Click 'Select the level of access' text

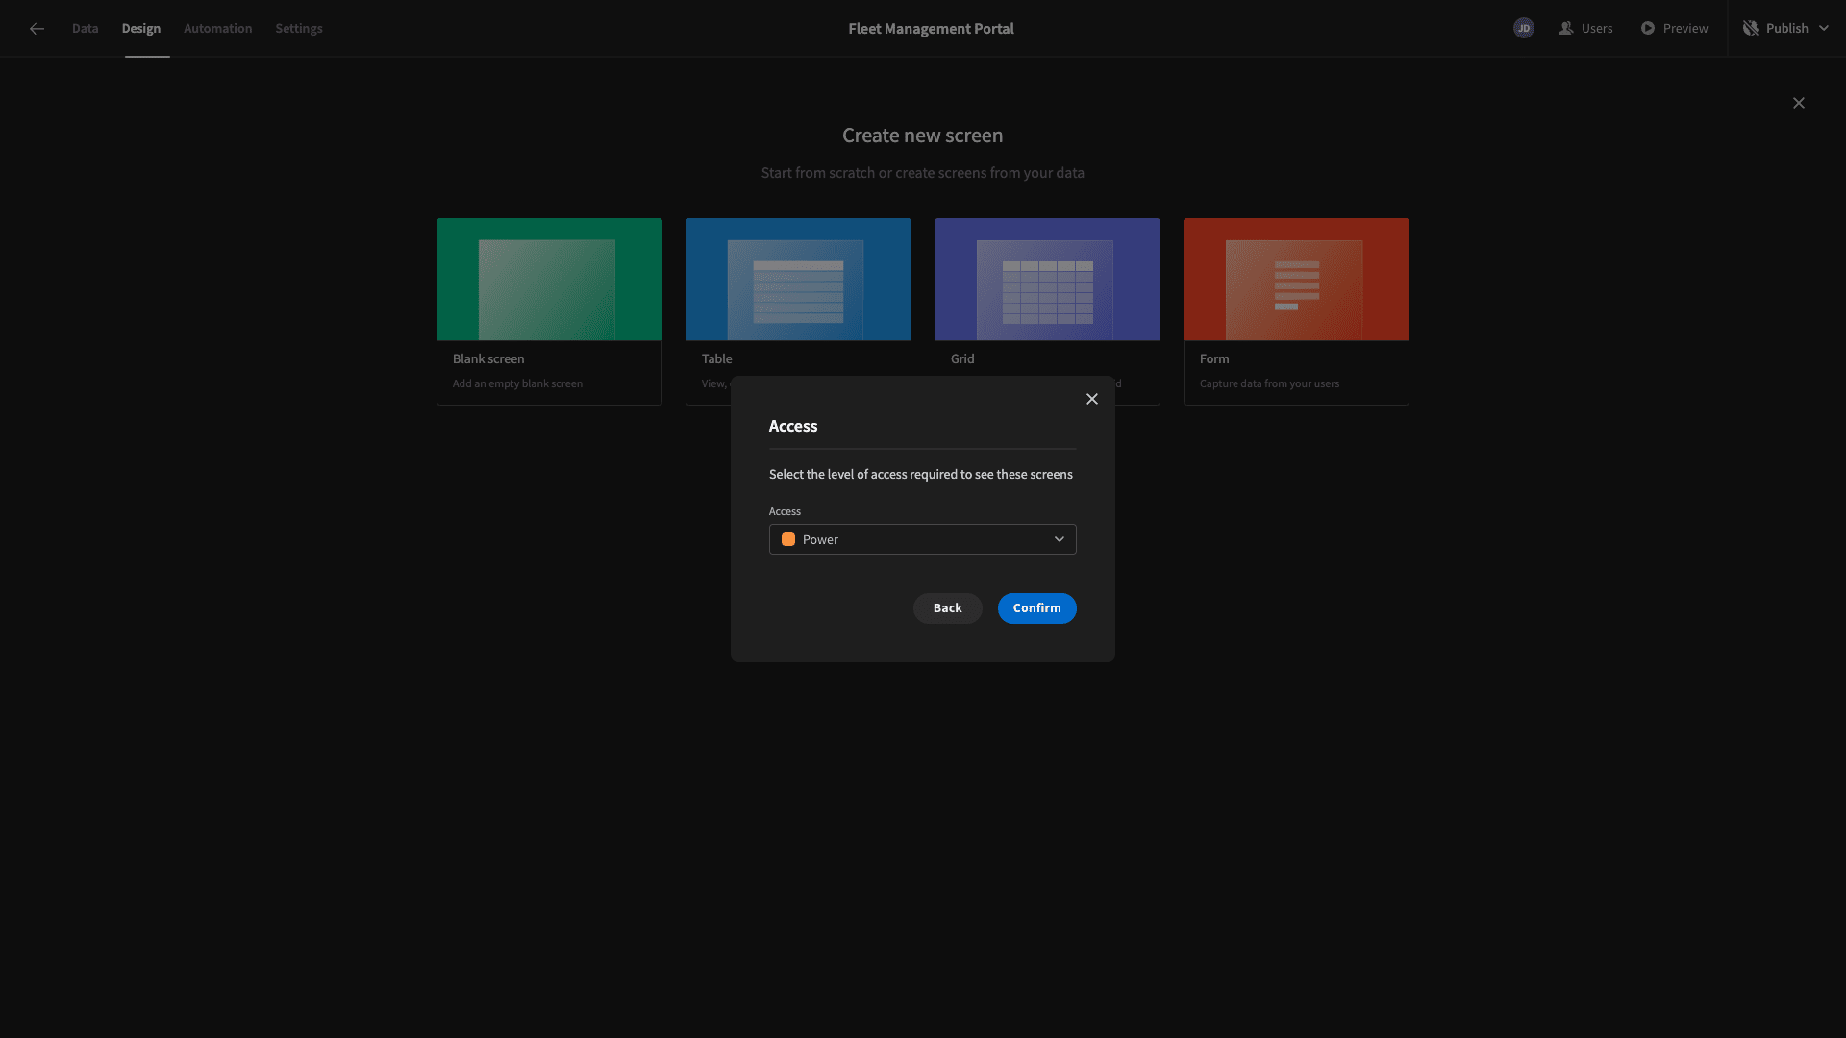tap(921, 475)
